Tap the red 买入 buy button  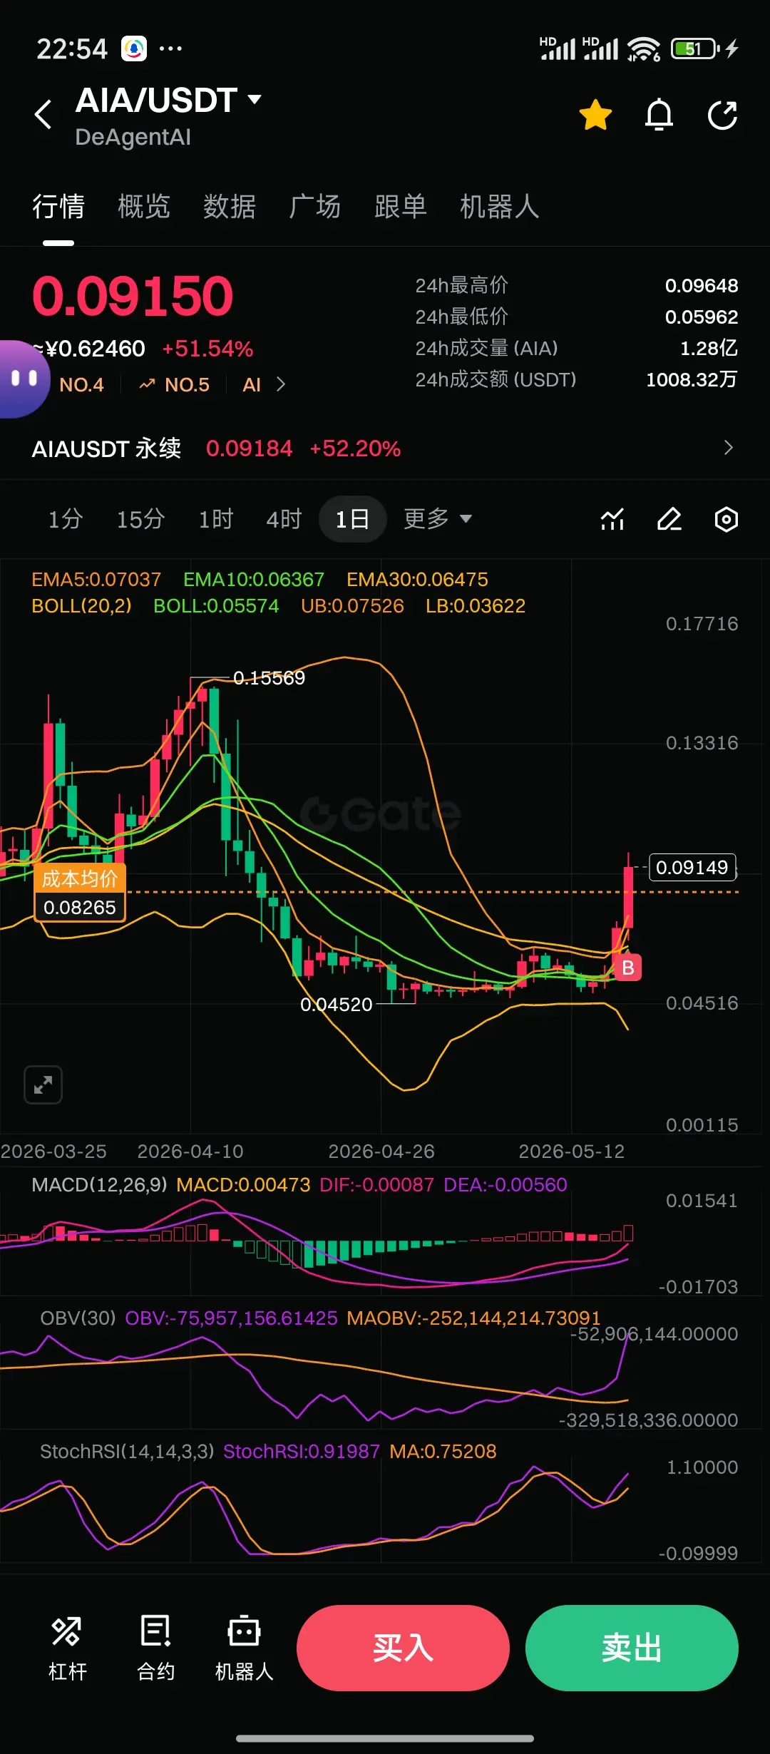click(403, 1648)
